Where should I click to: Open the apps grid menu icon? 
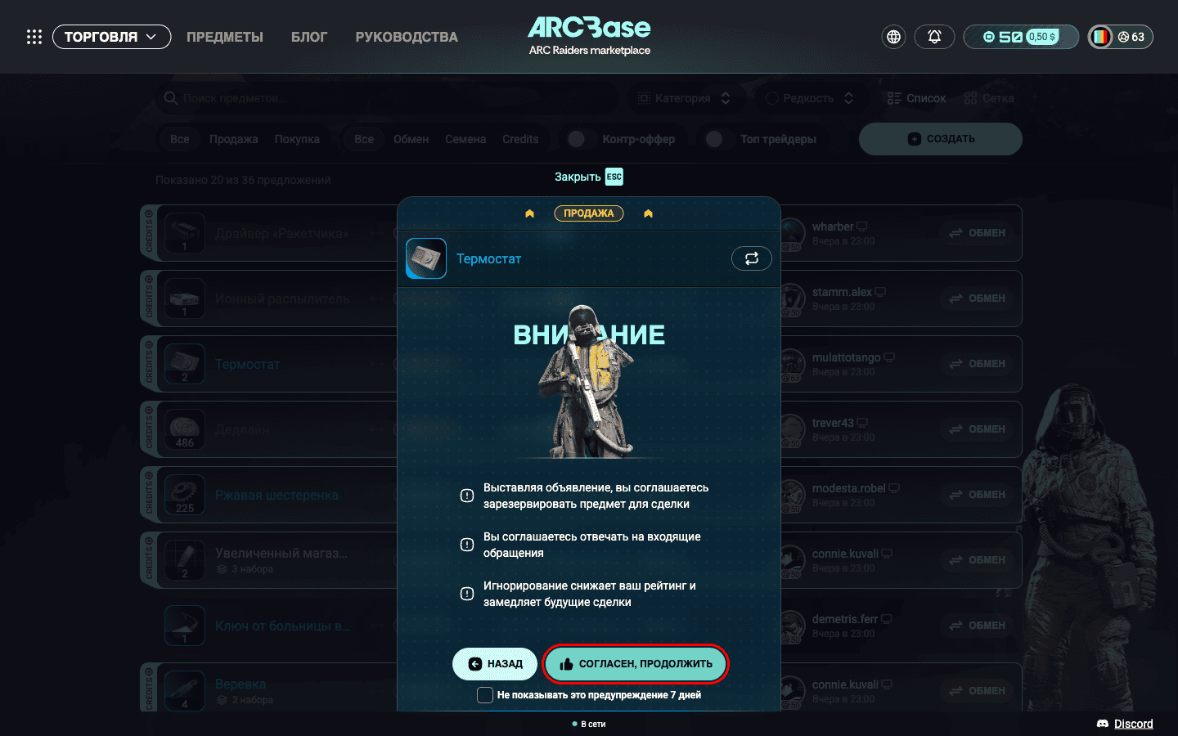pos(34,37)
